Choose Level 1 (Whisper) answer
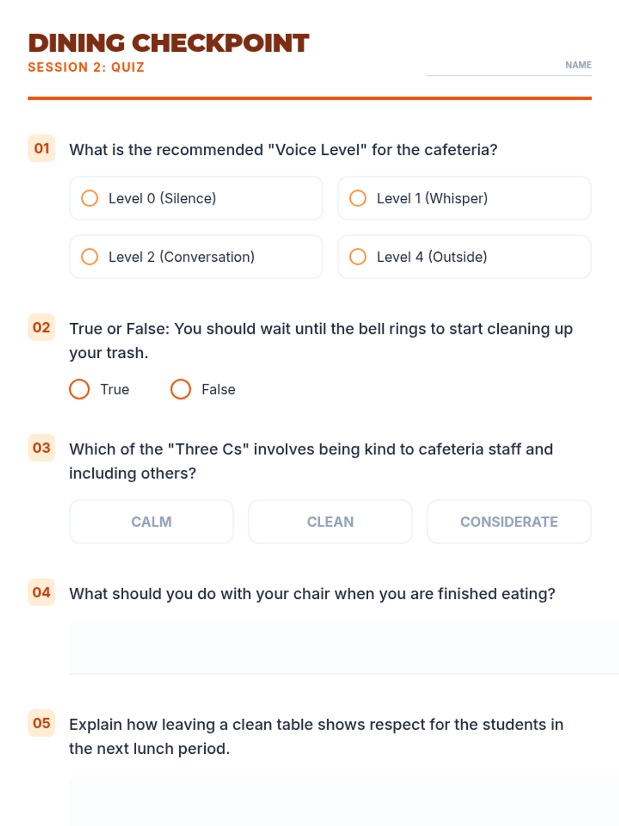This screenshot has height=826, width=619. [x=464, y=198]
